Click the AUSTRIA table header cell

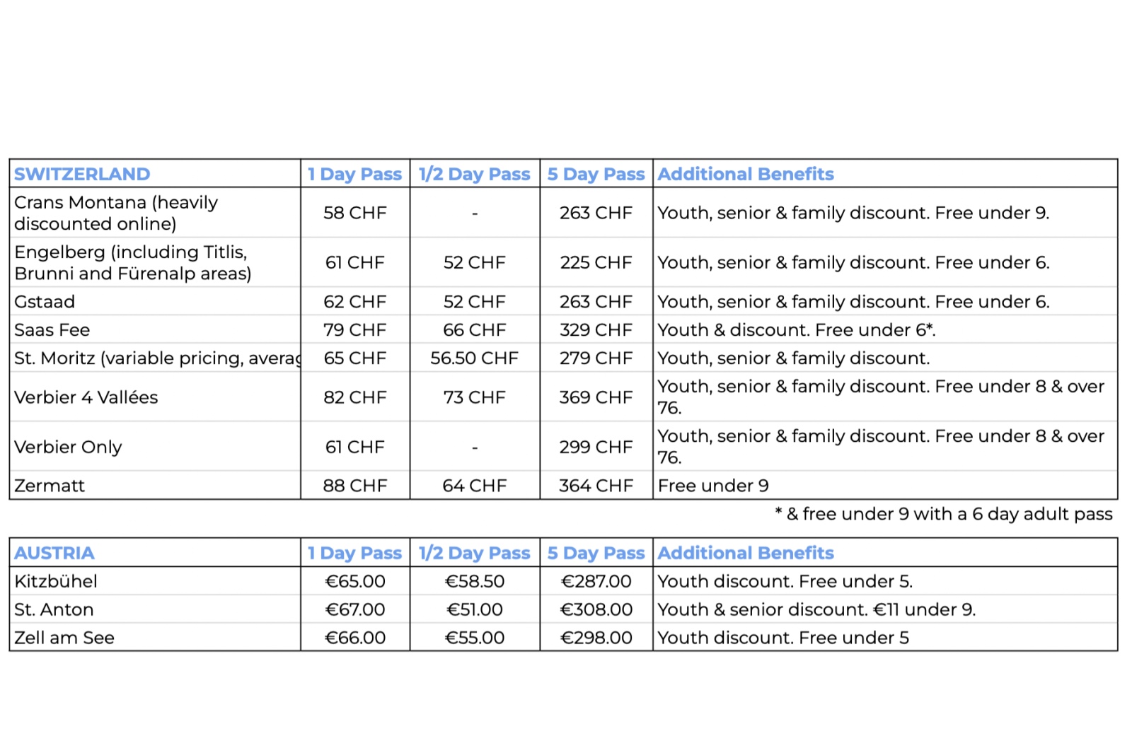(x=54, y=553)
